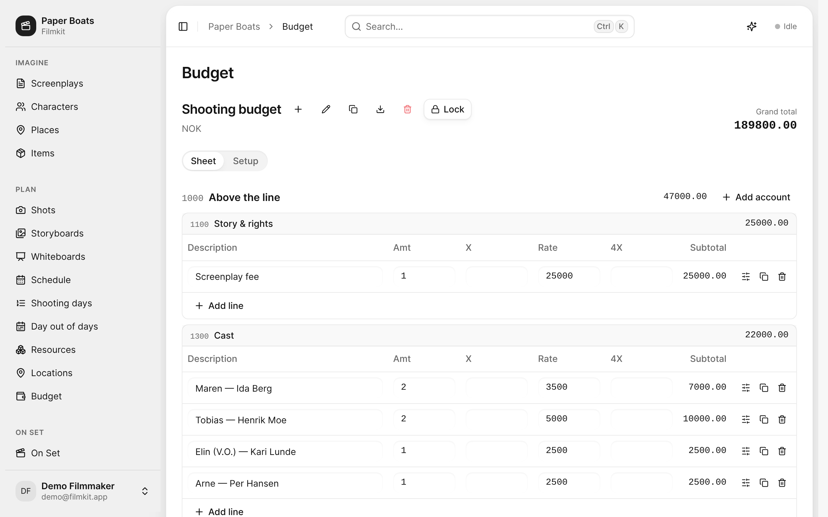Click the Rate field showing 25000
This screenshot has width=828, height=517.
[x=569, y=276]
